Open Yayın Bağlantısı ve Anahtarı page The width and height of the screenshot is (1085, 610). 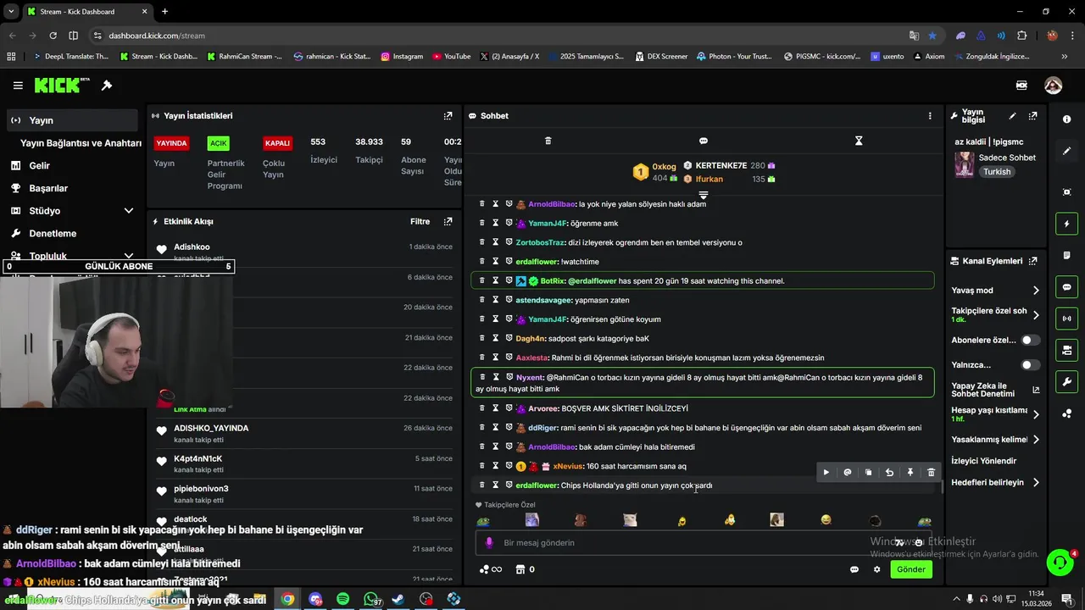tap(81, 143)
